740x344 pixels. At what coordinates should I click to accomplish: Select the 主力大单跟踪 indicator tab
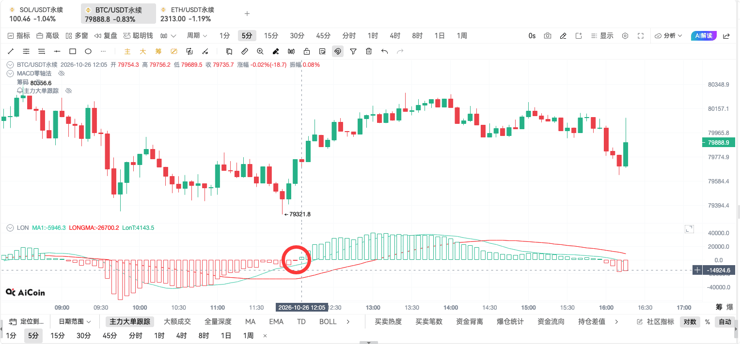pos(129,322)
